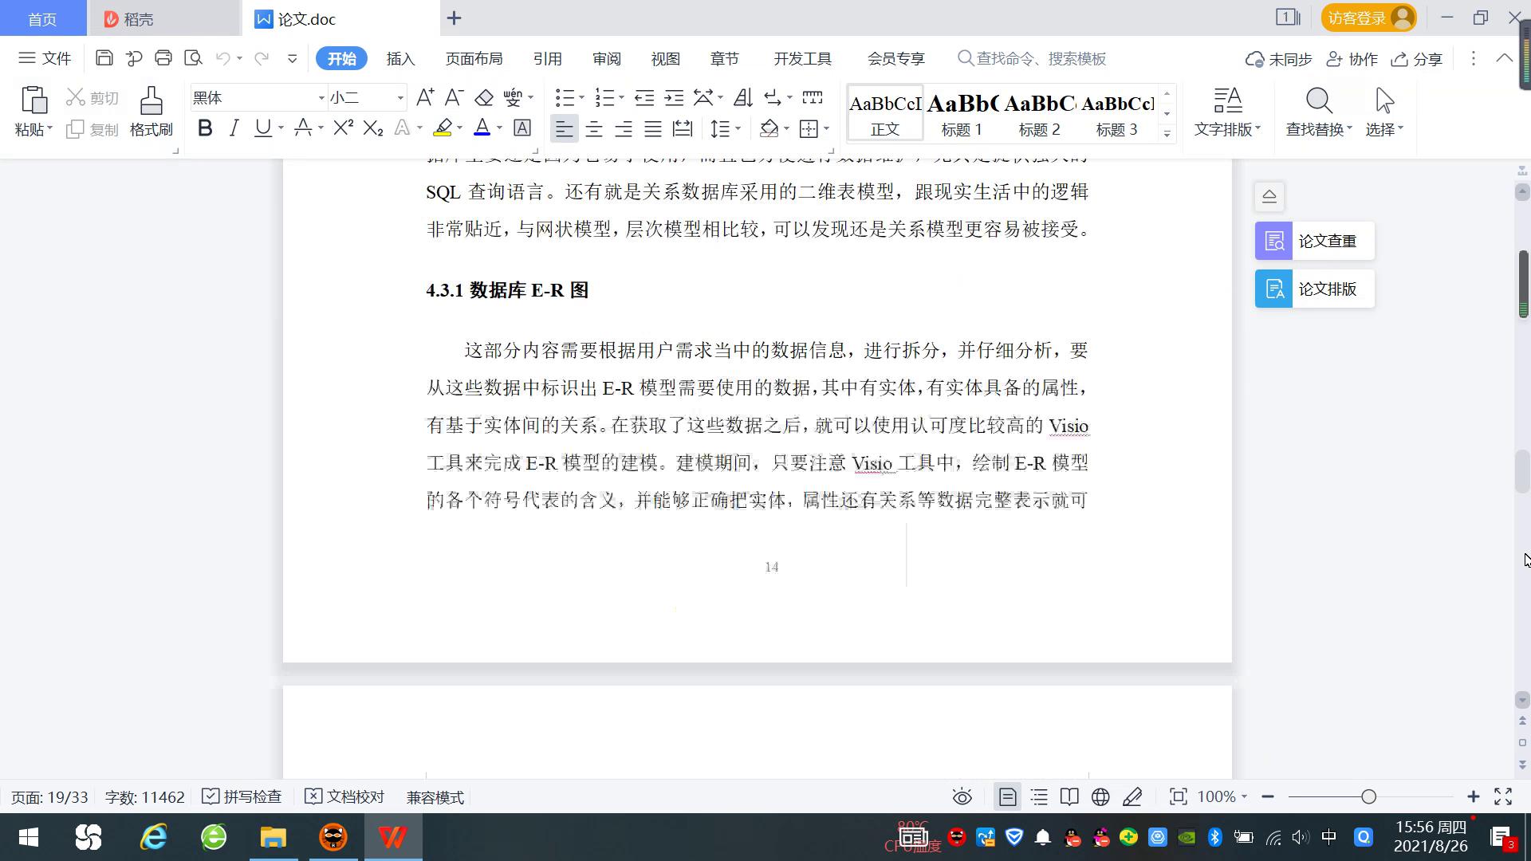This screenshot has width=1531, height=861.
Task: Toggle spell check (拼写检查) in status bar
Action: coord(242,797)
